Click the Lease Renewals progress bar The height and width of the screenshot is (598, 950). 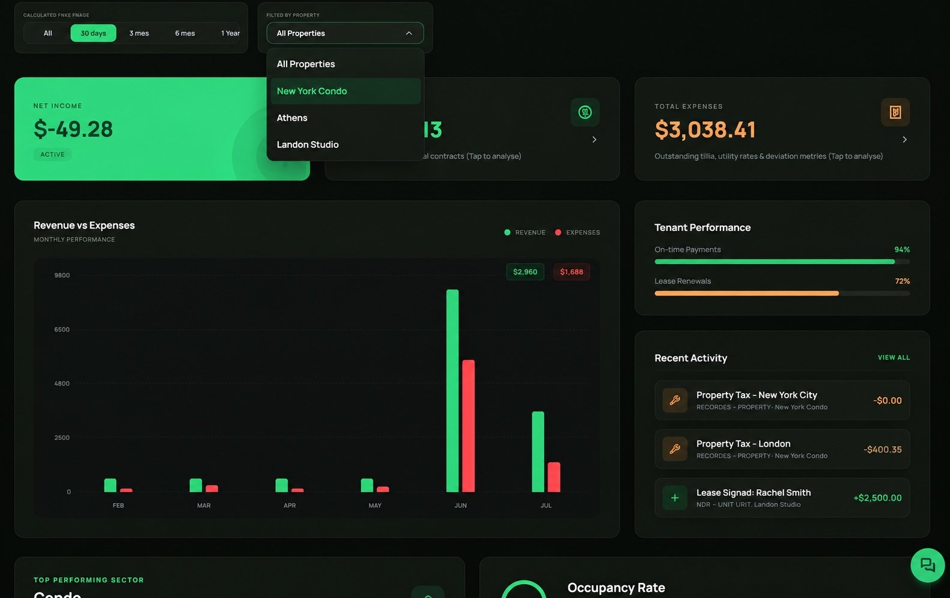[x=782, y=293]
